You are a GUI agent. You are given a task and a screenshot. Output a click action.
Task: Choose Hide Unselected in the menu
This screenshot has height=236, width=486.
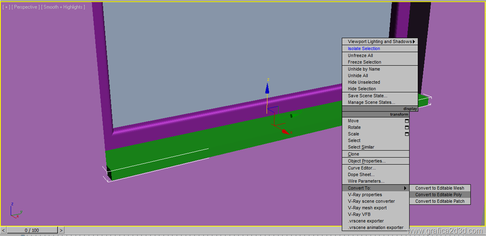[x=364, y=82]
